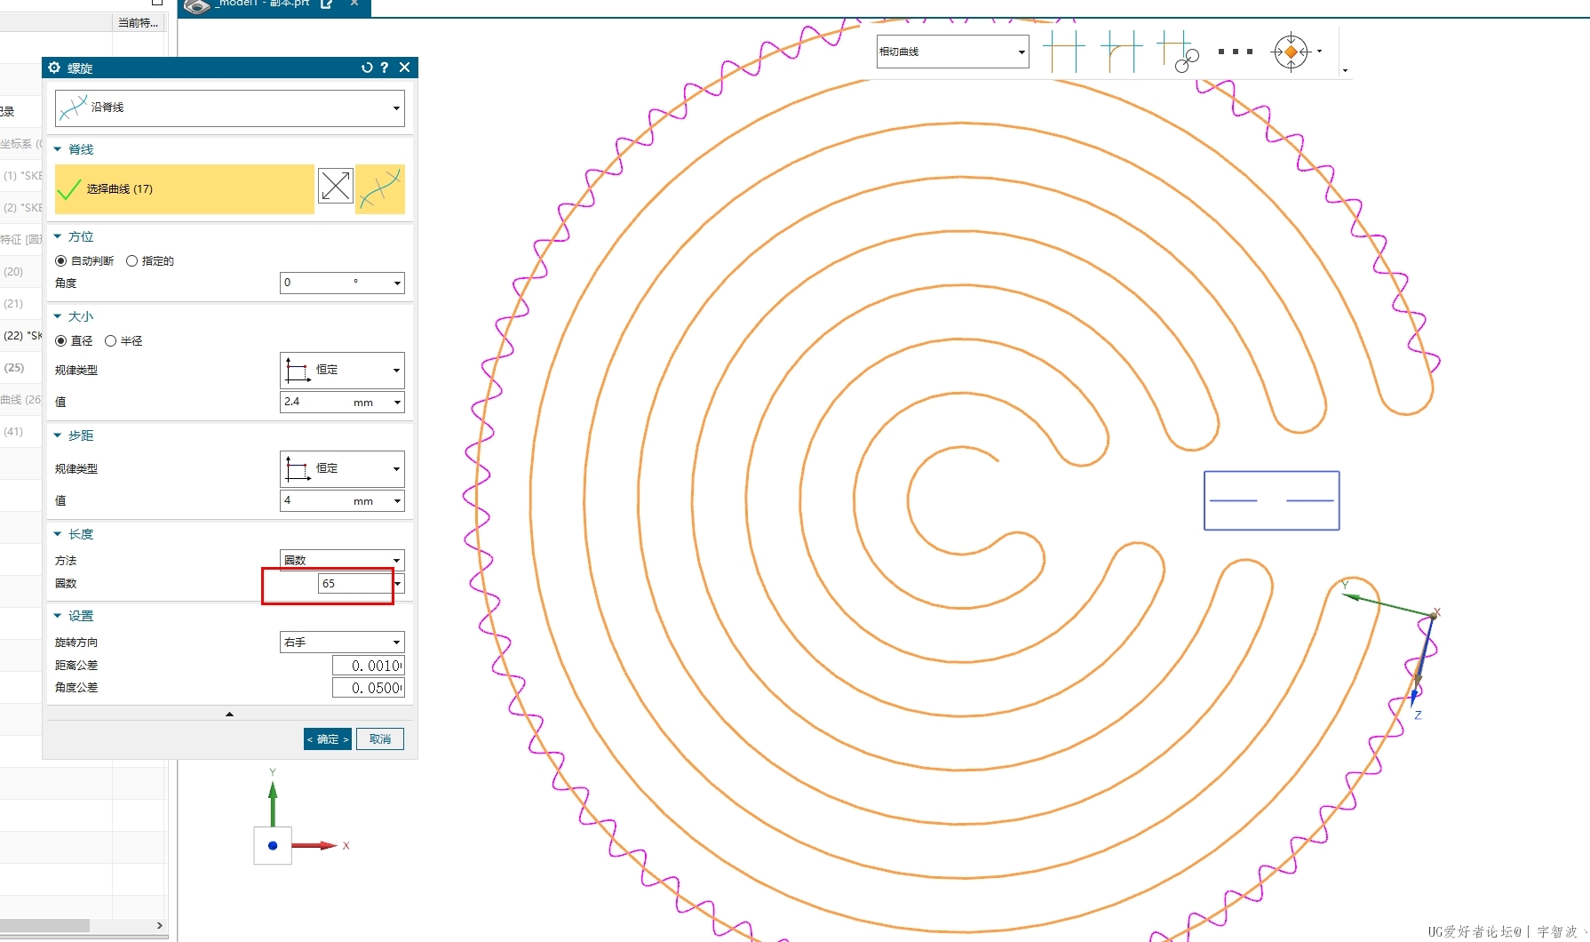Viewport: 1590px width, 942px height.
Task: Click the pop-out icon on the model tab
Action: coord(327,4)
